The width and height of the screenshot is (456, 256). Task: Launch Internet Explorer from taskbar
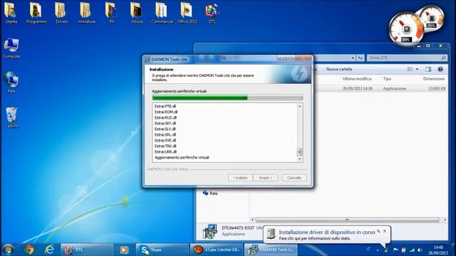(49, 250)
